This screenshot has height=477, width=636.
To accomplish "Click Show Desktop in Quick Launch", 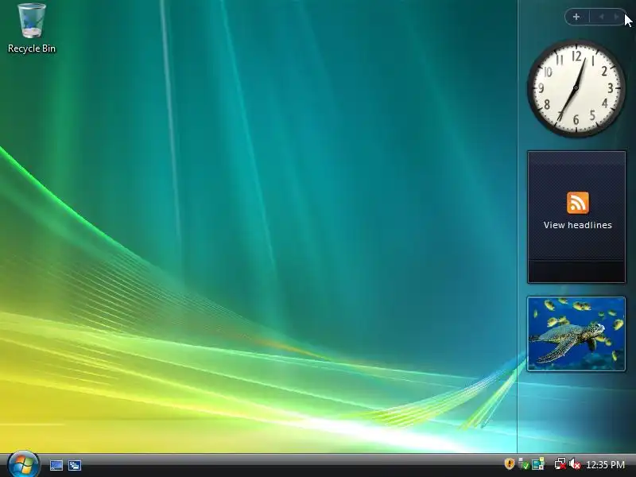I will click(x=56, y=465).
